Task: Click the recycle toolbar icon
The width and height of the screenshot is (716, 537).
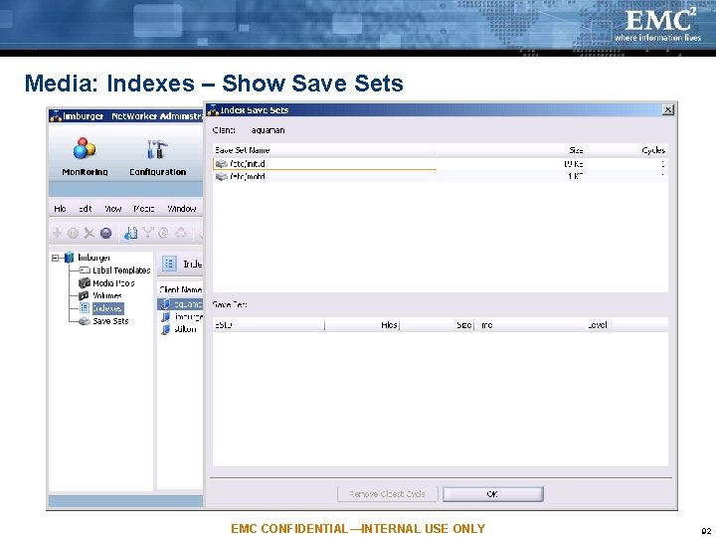Action: 181,233
